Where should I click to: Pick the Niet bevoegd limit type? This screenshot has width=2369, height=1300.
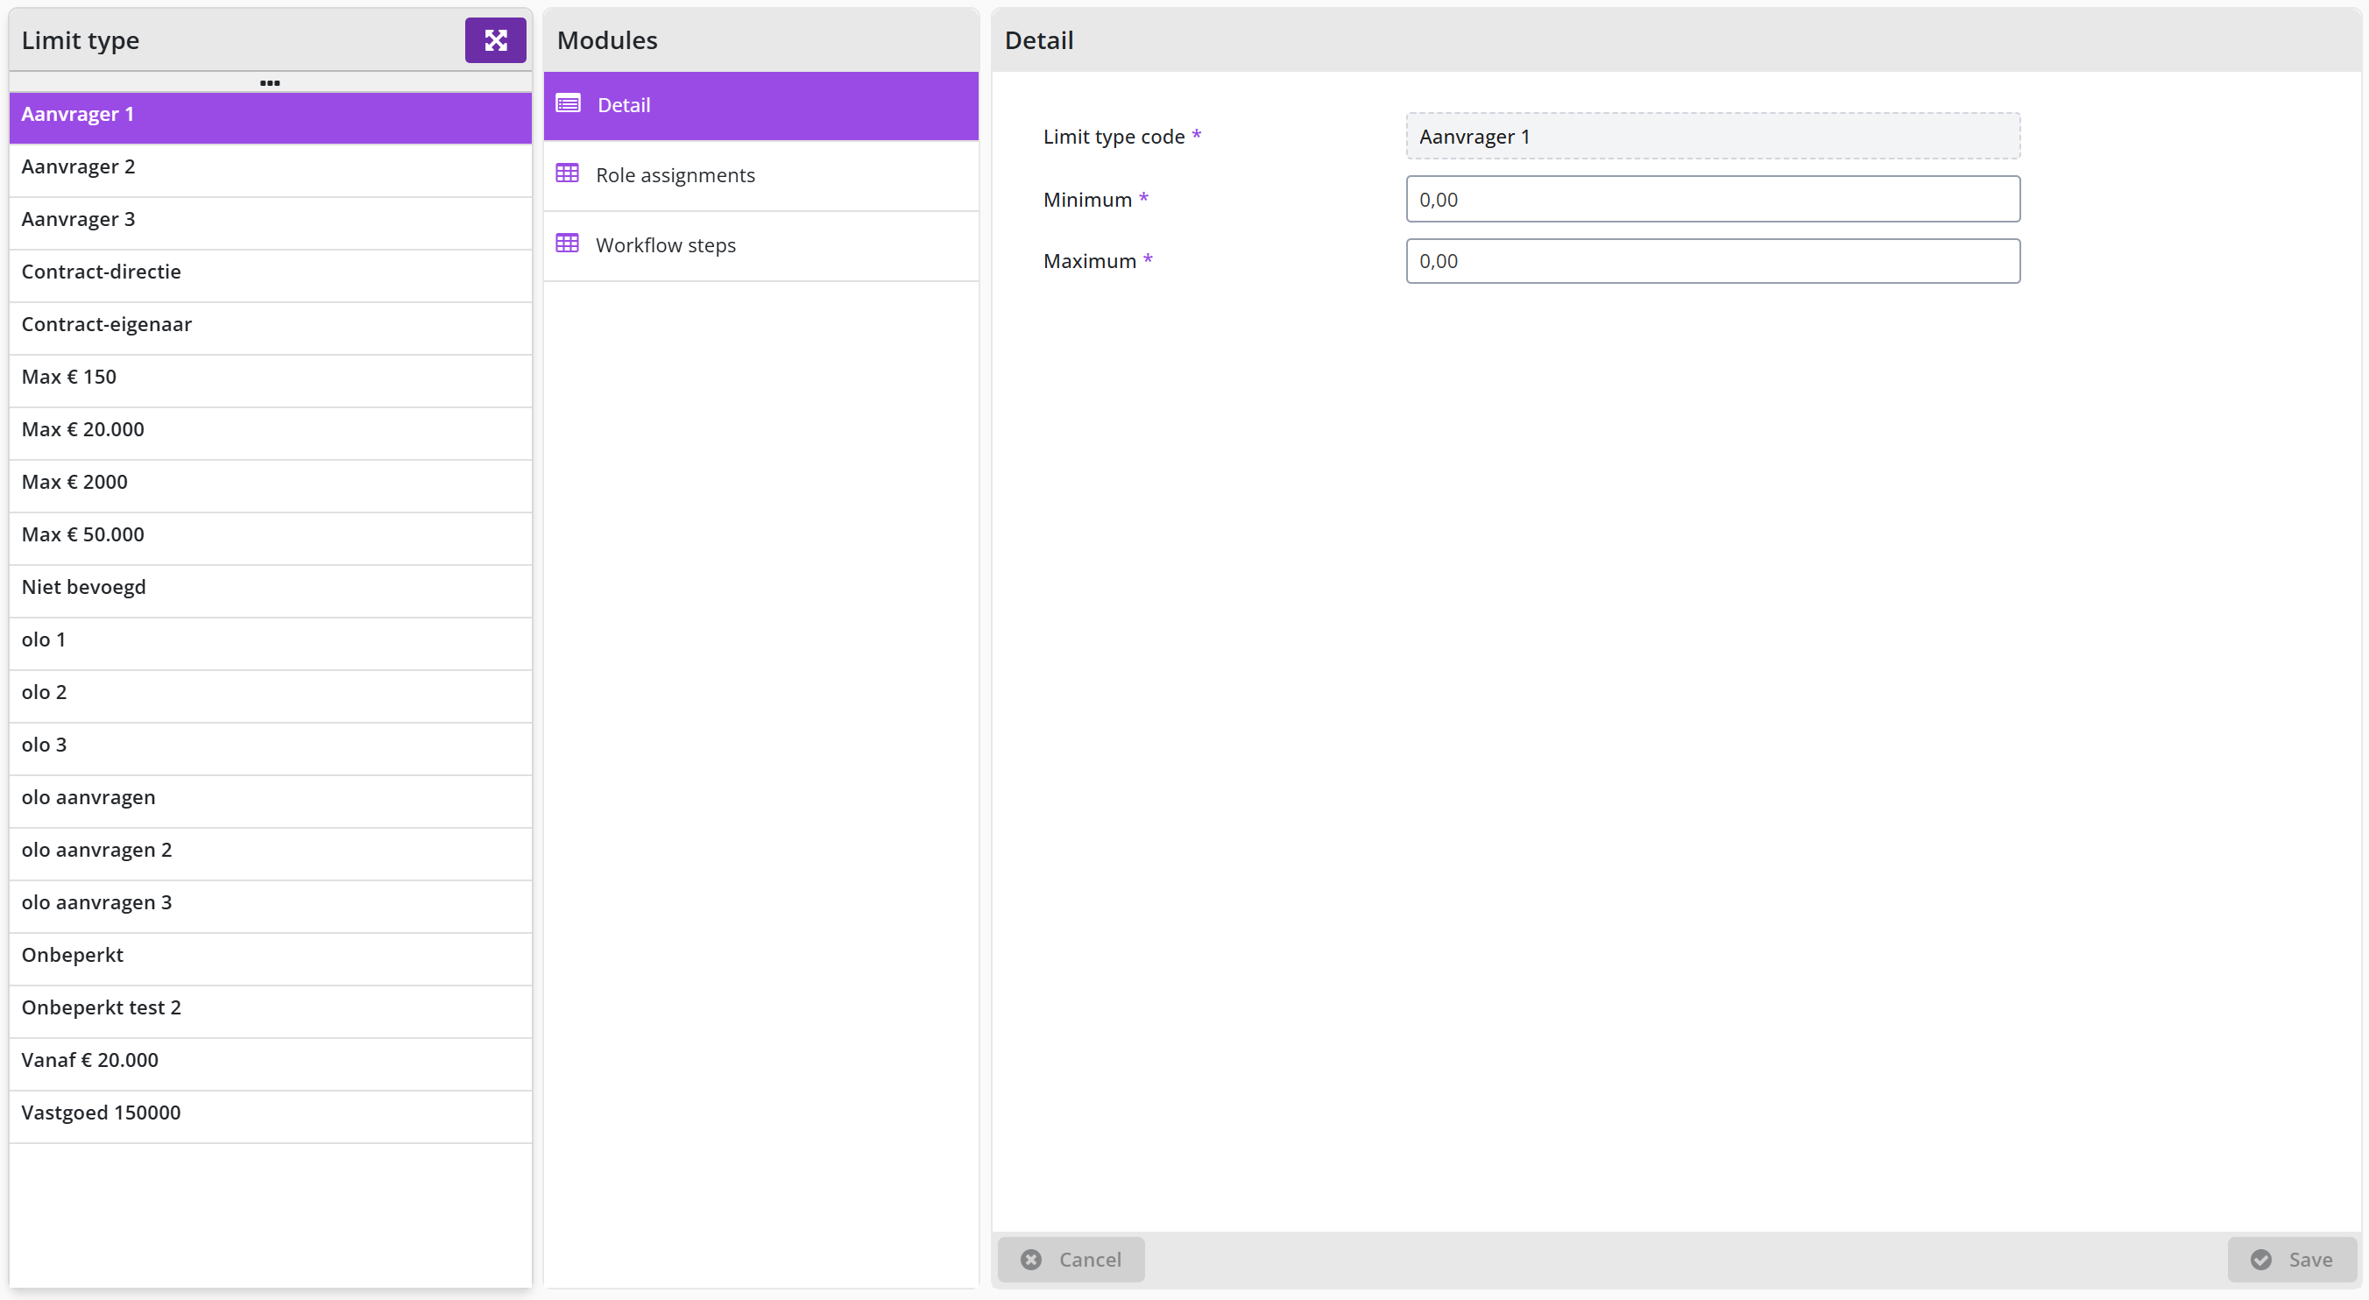(x=271, y=590)
